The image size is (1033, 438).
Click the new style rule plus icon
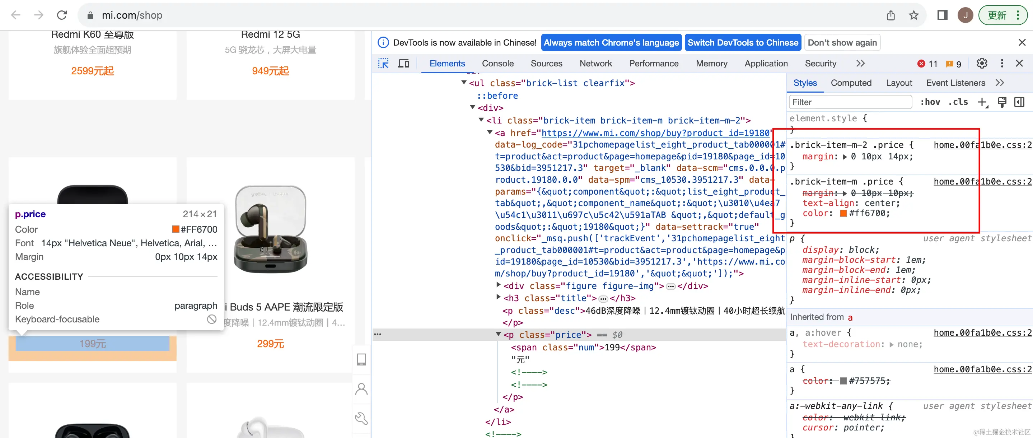pyautogui.click(x=982, y=102)
